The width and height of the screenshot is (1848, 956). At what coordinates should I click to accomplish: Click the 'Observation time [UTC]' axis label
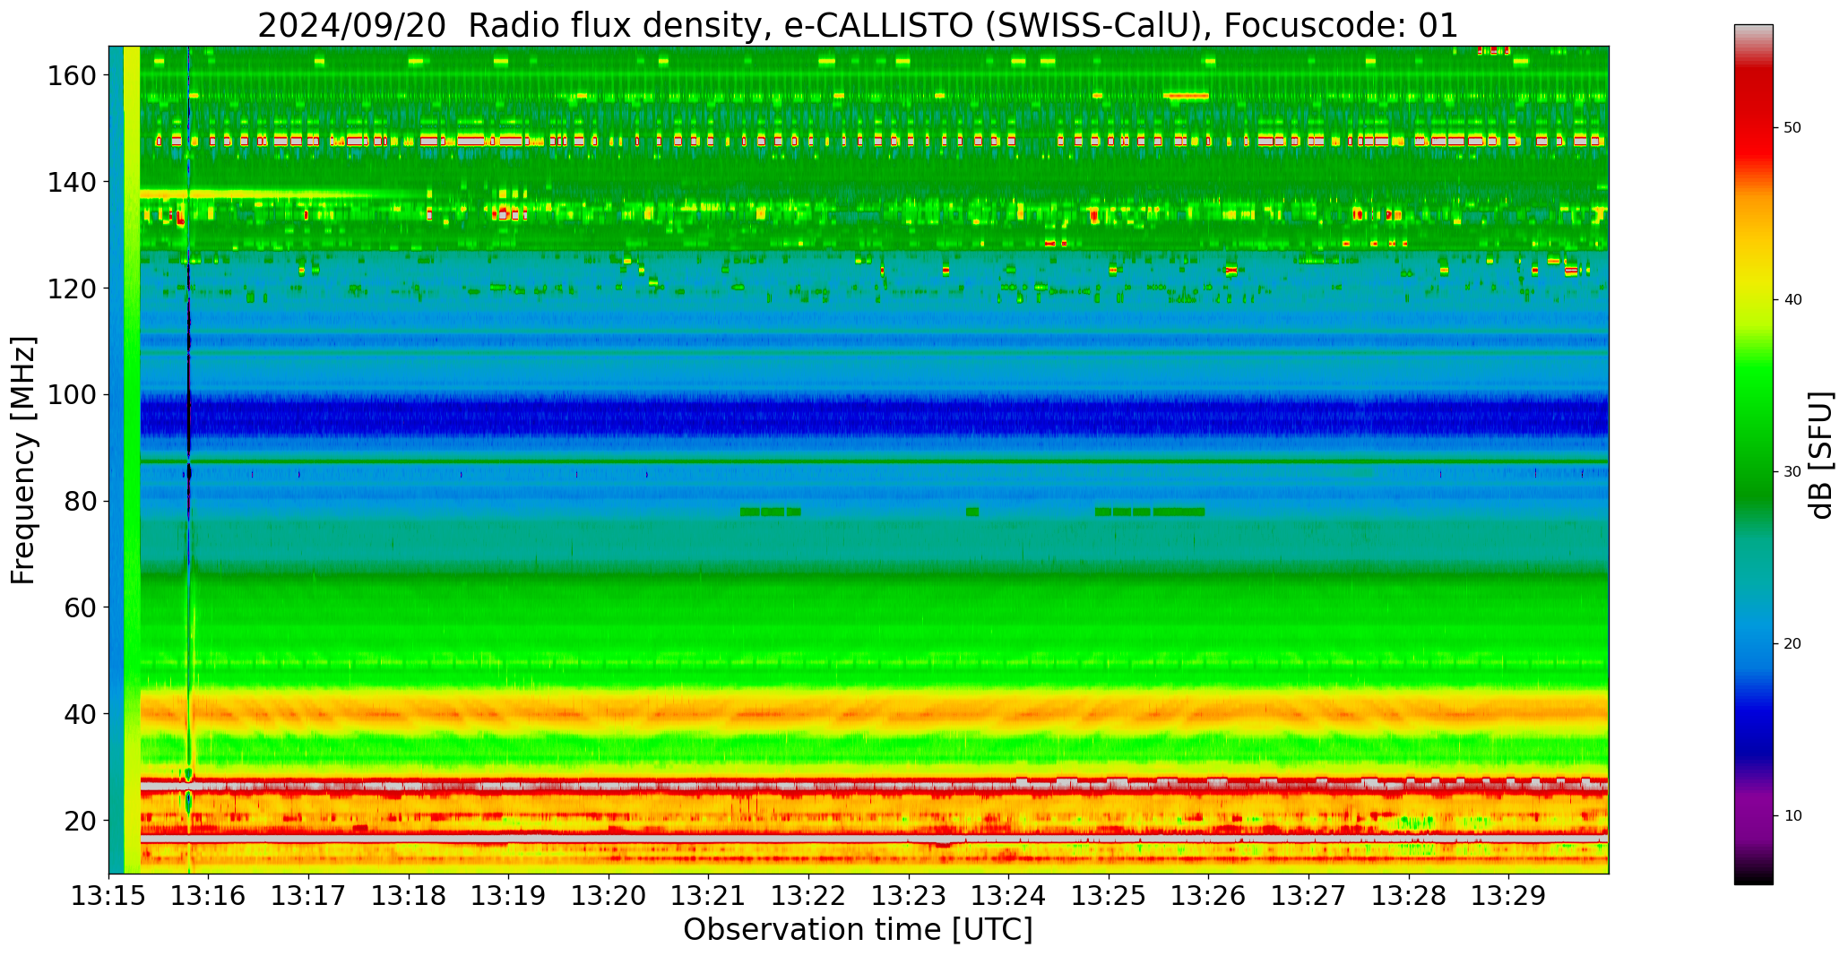(x=858, y=930)
